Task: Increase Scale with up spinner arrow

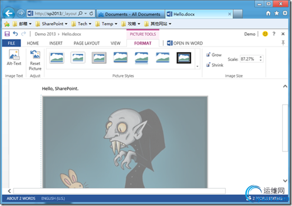Action: (261, 57)
